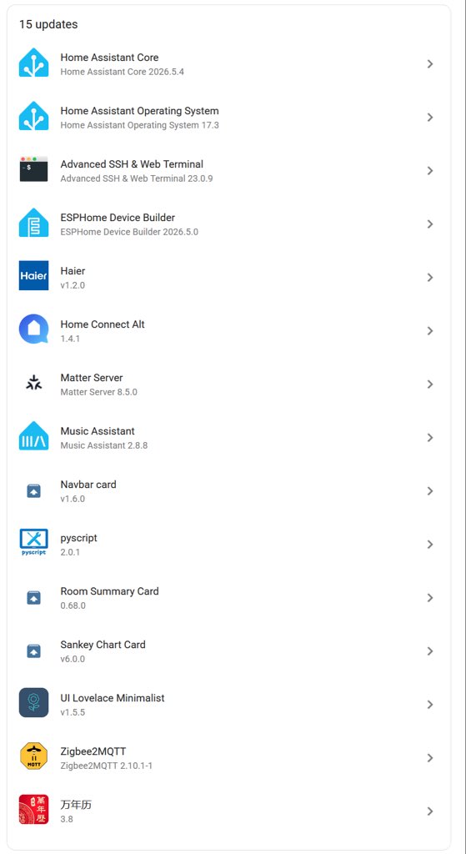This screenshot has width=466, height=854.
Task: Select the 'Home Assistant Core' update title
Action: (x=109, y=58)
